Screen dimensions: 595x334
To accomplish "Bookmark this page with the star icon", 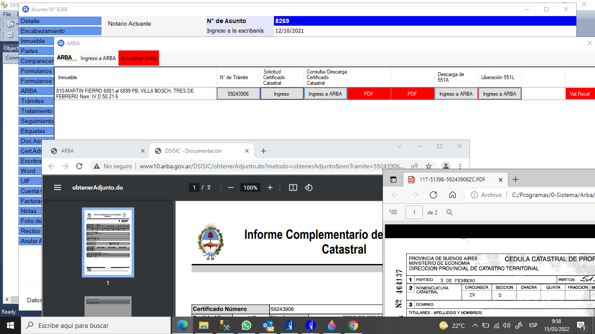I will point(429,166).
